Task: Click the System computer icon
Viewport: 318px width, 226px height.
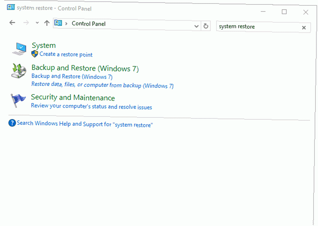Action: [x=19, y=49]
